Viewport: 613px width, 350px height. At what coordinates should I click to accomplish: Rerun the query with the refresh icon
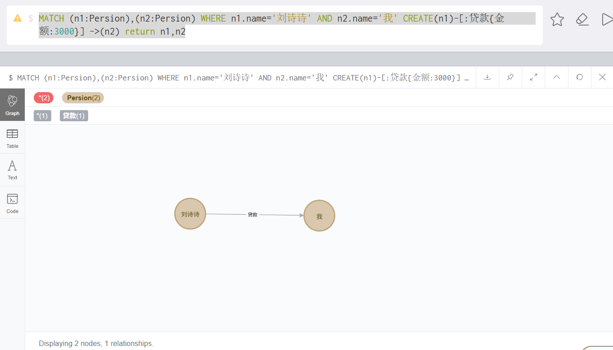(580, 77)
